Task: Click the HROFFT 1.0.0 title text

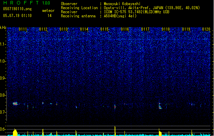Action: click(x=27, y=3)
